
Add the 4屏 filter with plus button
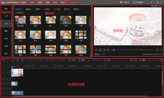[x=35, y=49]
